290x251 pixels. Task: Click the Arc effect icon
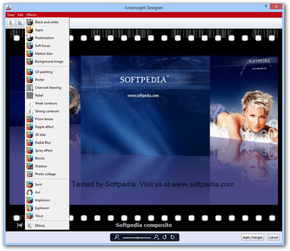30,192
